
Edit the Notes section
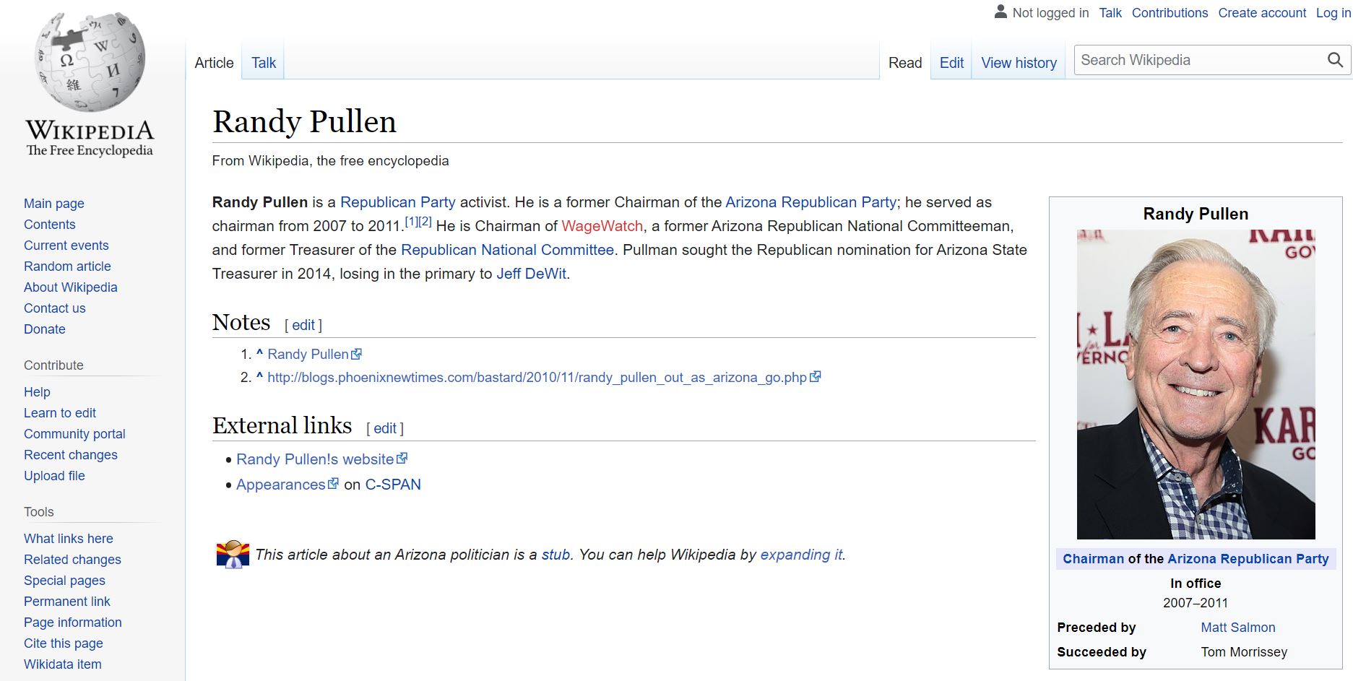[x=303, y=325]
